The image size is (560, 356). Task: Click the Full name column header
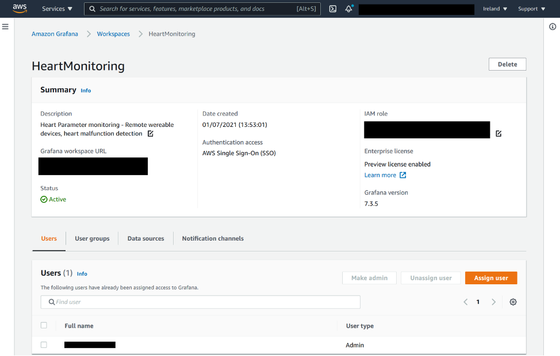pos(79,326)
